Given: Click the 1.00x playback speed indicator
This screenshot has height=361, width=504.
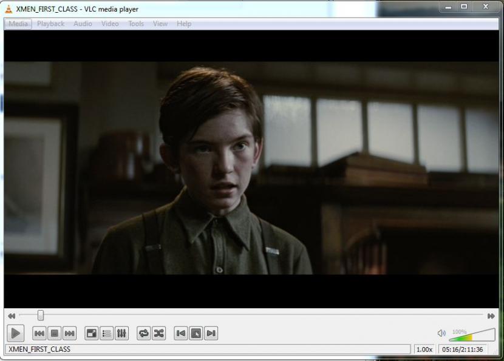Looking at the screenshot, I should (424, 349).
